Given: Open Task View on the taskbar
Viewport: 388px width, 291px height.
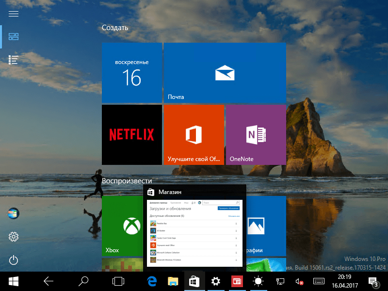Looking at the screenshot, I should (x=118, y=281).
